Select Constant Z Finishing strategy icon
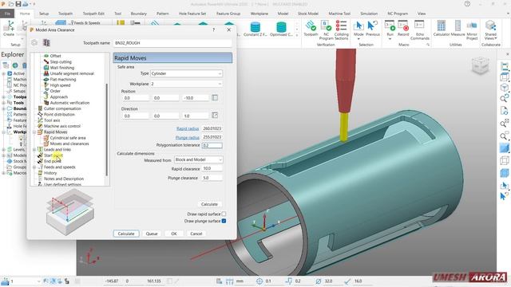511x287 pixels. tap(255, 26)
